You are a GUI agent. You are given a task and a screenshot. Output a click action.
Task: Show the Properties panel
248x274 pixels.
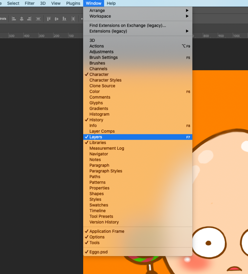coord(138,188)
